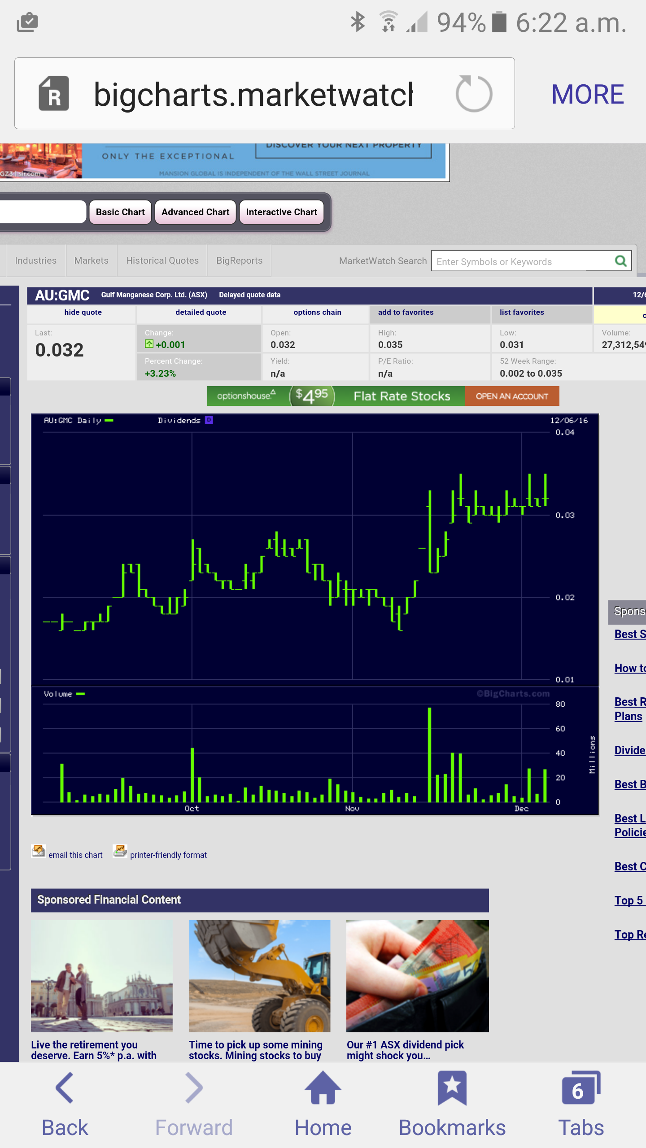Open the Home page icon
This screenshot has height=1148, width=646.
coord(323,1105)
